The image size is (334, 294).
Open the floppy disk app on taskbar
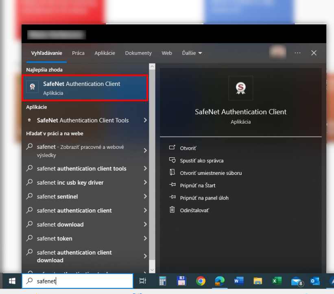pyautogui.click(x=181, y=281)
